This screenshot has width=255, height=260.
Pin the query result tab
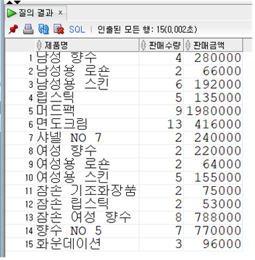click(13, 29)
